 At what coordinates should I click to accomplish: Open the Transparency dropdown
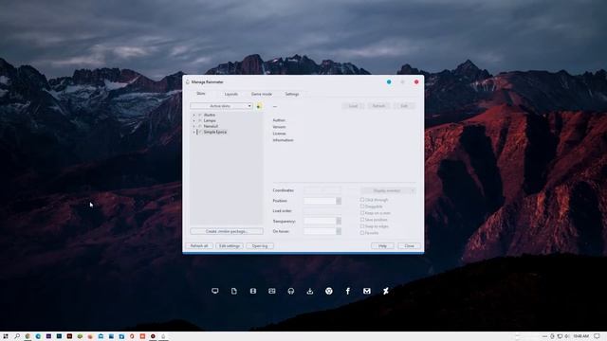click(322, 221)
